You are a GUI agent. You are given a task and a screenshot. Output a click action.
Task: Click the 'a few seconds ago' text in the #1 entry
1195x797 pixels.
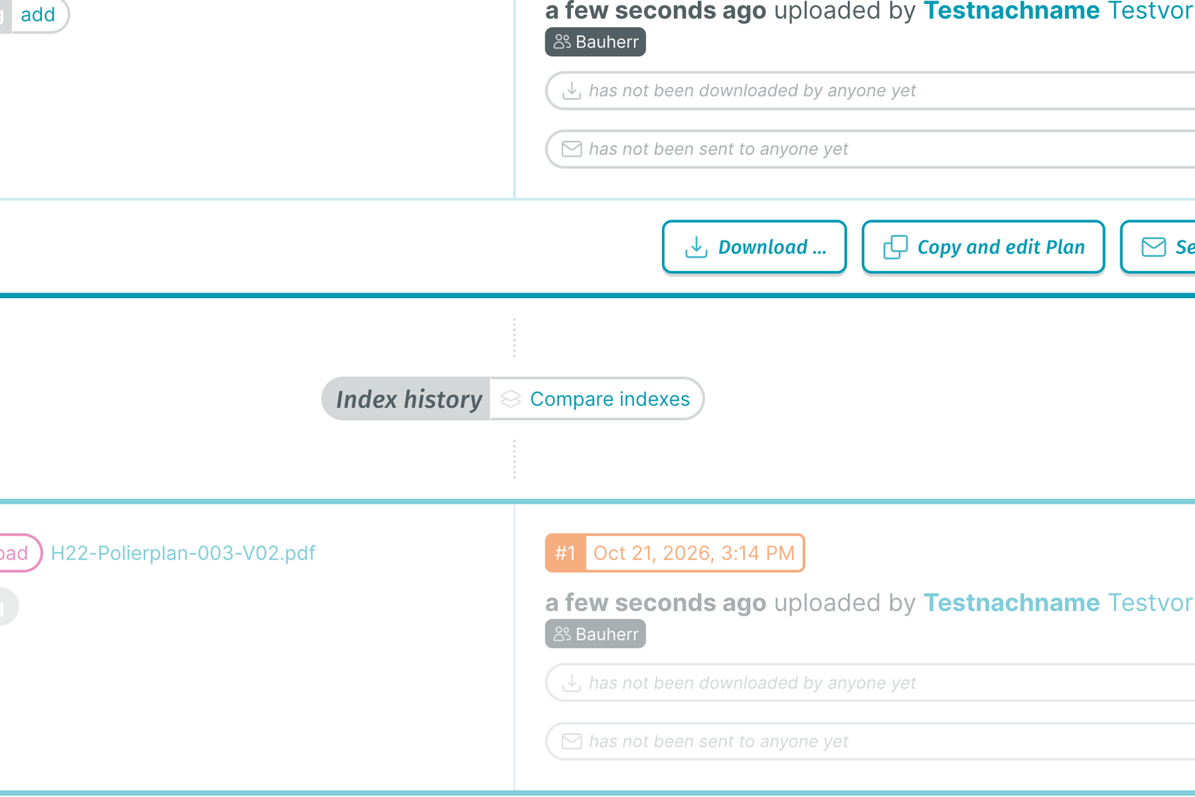coord(656,603)
